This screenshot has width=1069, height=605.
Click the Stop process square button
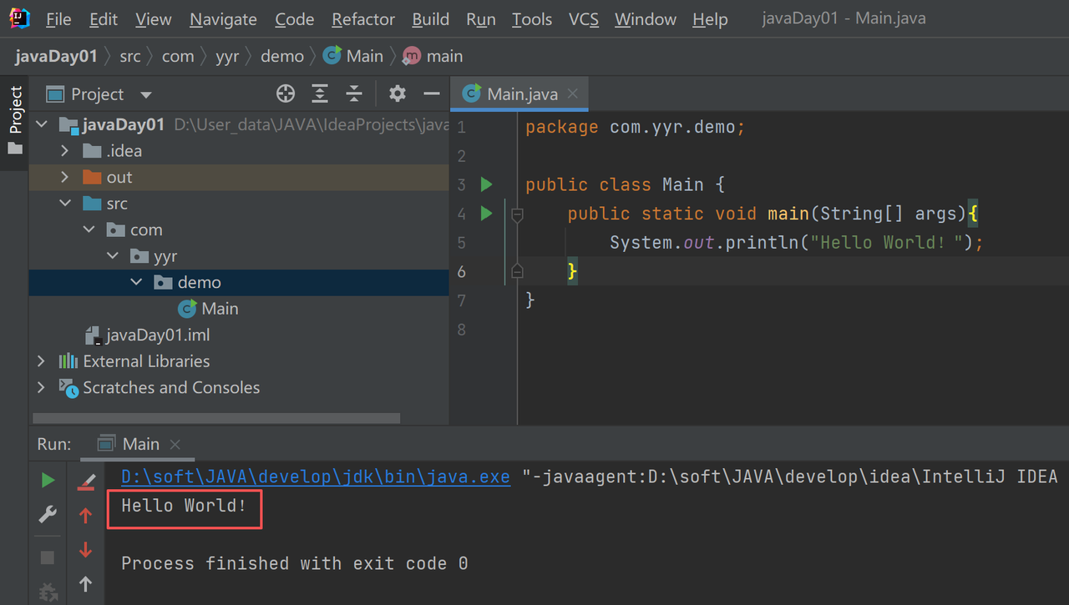pyautogui.click(x=48, y=557)
